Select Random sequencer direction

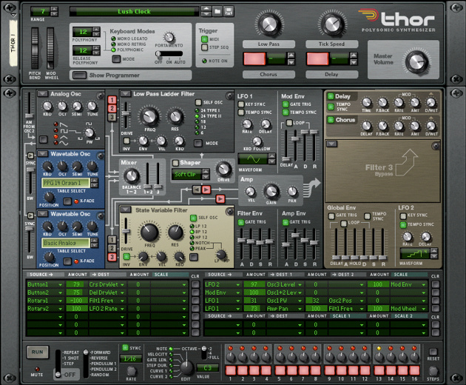[100, 375]
